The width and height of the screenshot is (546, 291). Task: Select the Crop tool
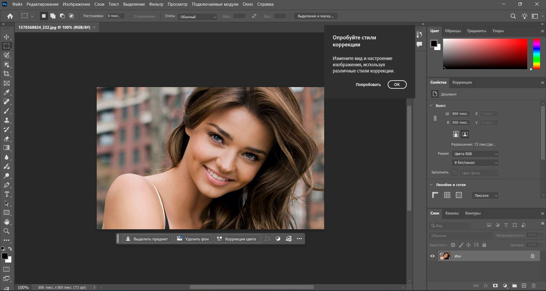point(7,74)
